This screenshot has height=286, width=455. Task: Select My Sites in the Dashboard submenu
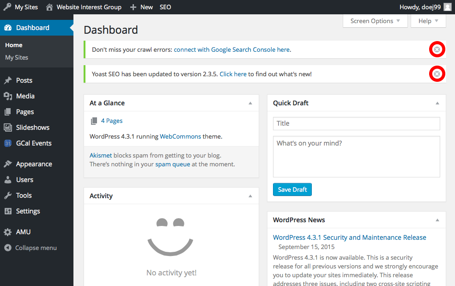click(17, 57)
